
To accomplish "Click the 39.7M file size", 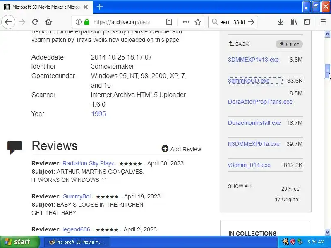I will (x=294, y=144).
